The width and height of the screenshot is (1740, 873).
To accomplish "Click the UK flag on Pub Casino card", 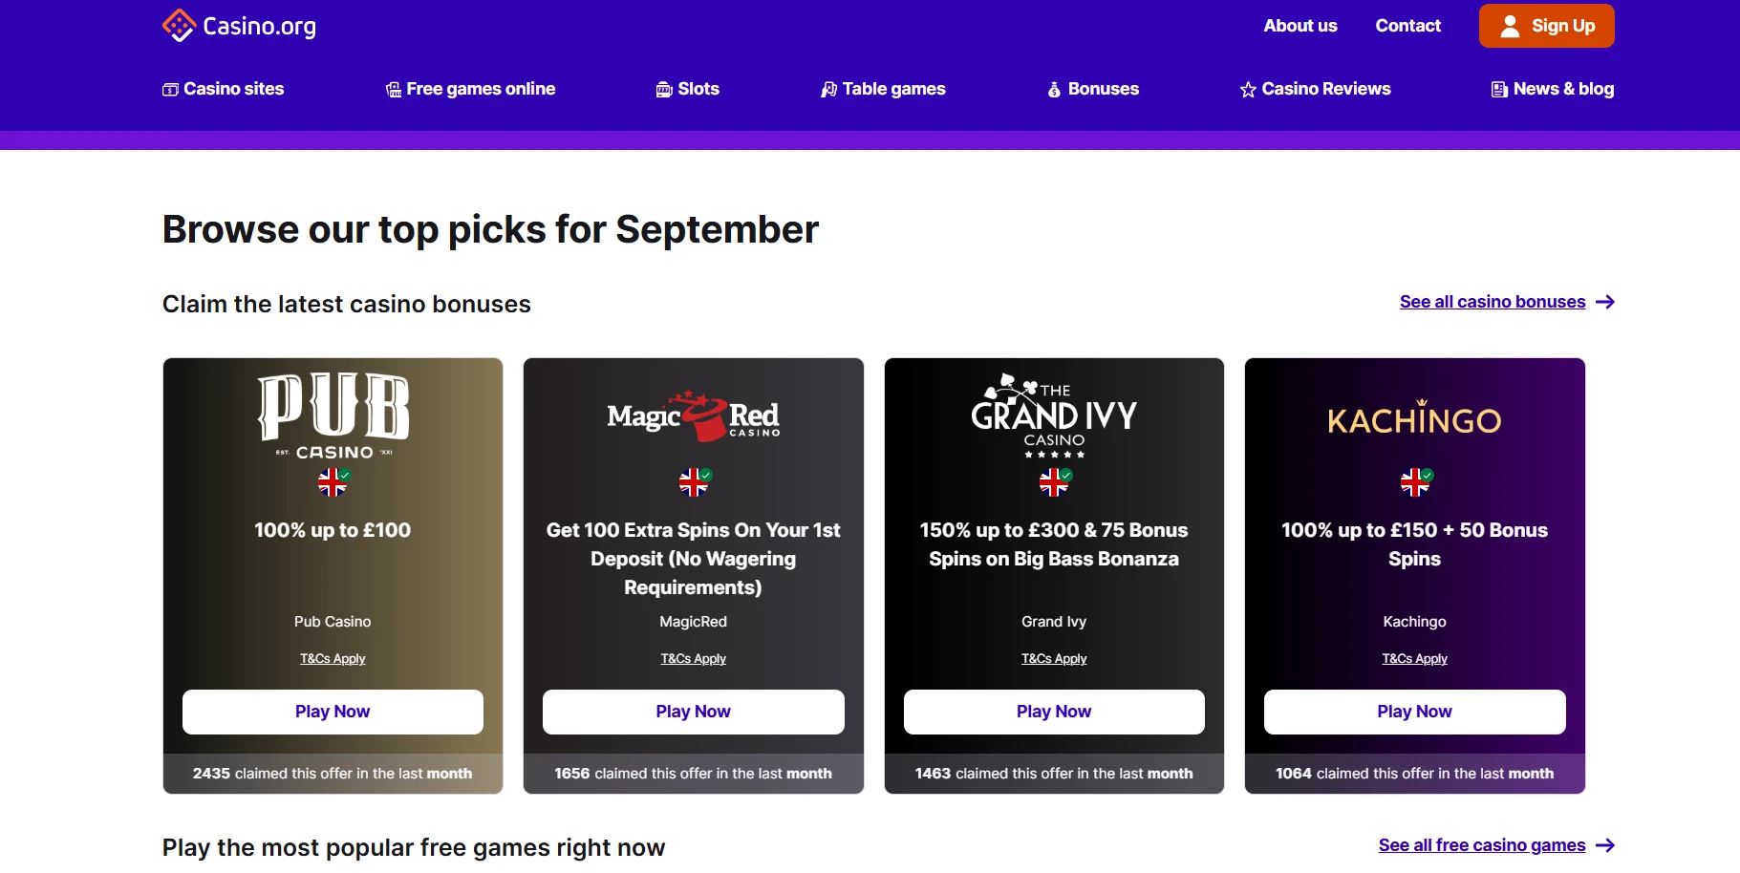I will pyautogui.click(x=333, y=482).
